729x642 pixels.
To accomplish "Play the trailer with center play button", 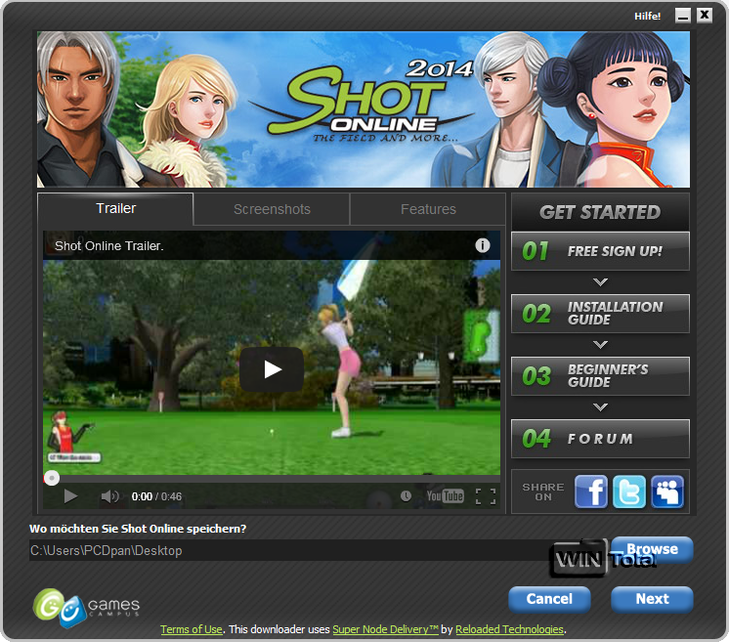I will click(272, 369).
